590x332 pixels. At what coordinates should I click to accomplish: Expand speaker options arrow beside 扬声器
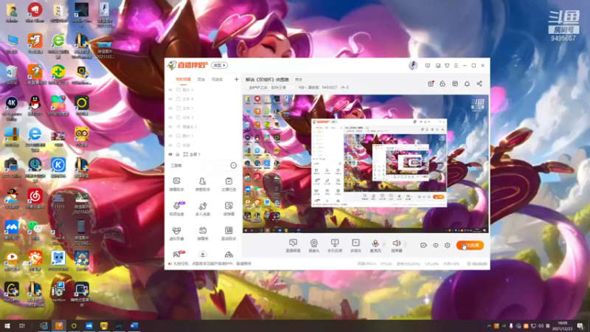[405, 244]
